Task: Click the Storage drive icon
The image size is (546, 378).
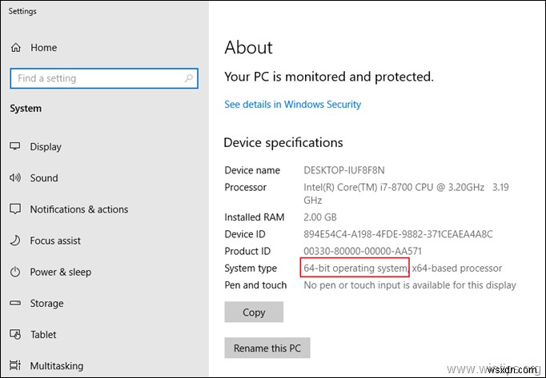Action: coord(14,303)
